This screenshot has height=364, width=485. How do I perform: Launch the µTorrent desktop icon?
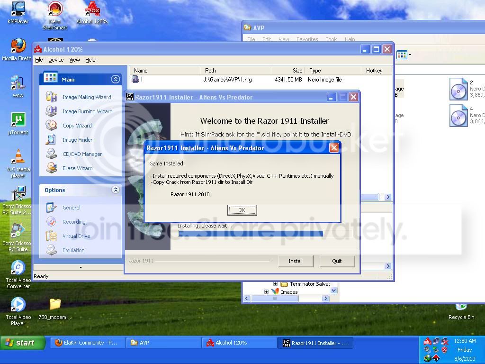coord(18,124)
